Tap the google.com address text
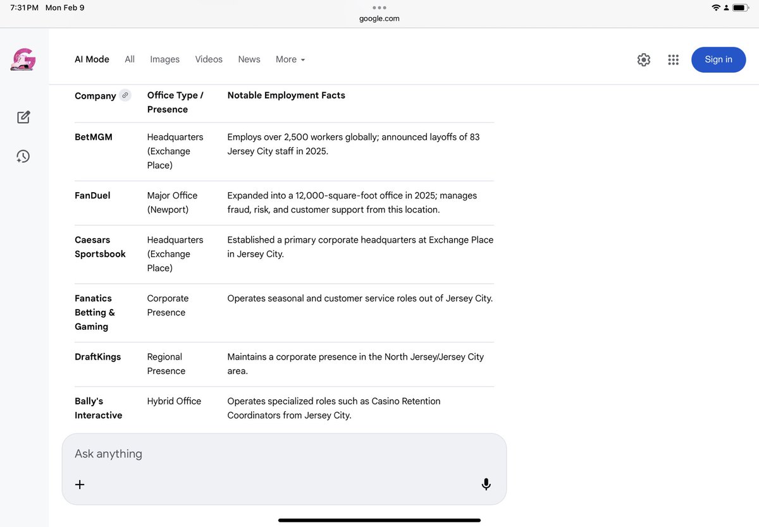The height and width of the screenshot is (527, 759). (x=379, y=18)
